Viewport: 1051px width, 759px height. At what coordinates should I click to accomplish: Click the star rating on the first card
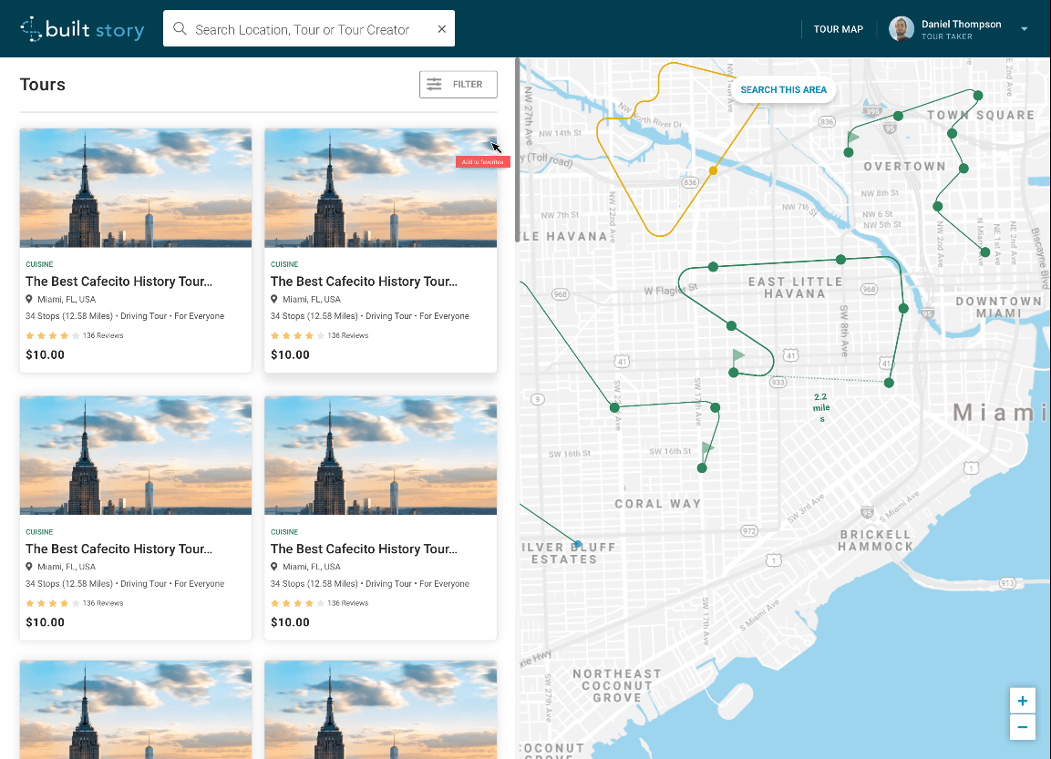pyautogui.click(x=52, y=335)
